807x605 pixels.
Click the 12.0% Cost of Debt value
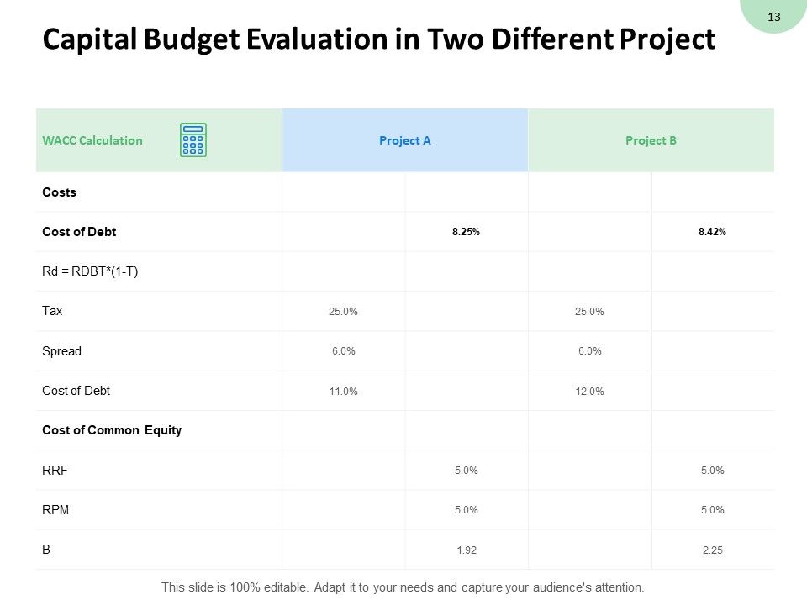(589, 391)
